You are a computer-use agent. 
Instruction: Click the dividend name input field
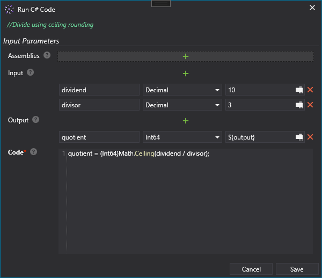point(99,90)
